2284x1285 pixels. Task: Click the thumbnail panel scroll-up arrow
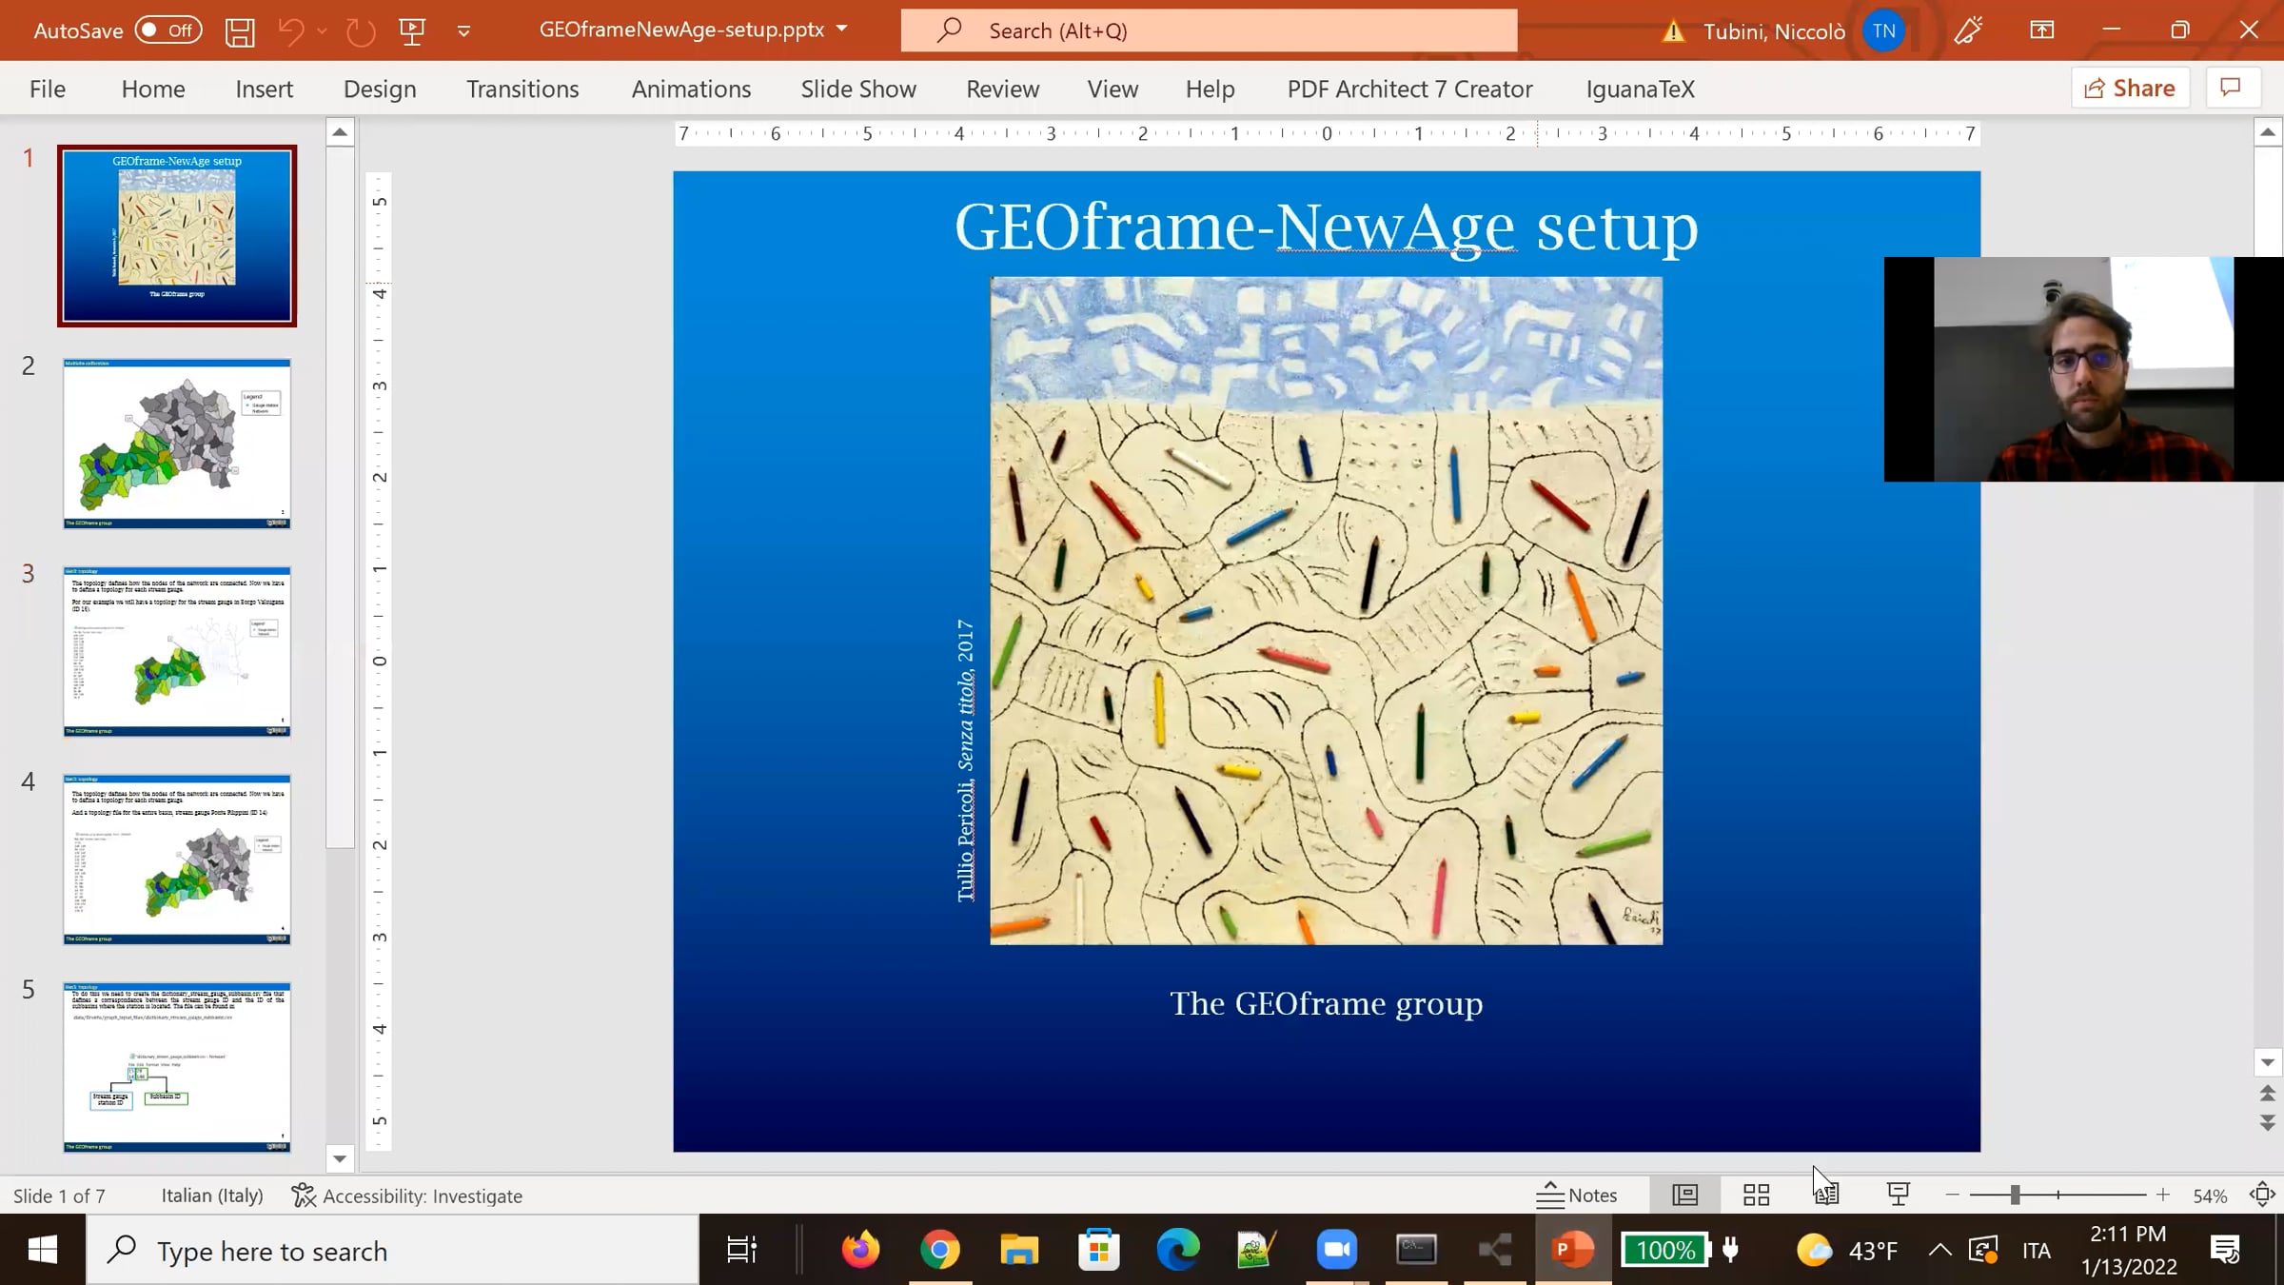pyautogui.click(x=340, y=132)
